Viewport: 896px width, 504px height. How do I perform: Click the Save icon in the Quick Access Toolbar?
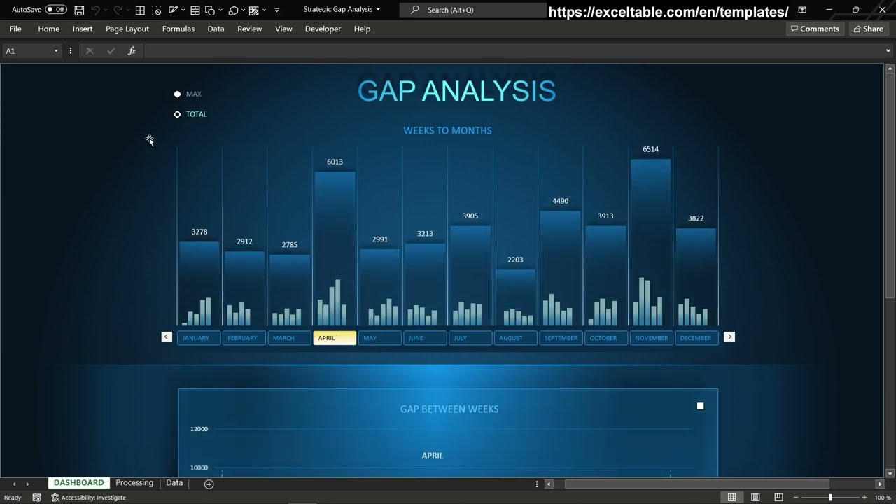tap(79, 10)
